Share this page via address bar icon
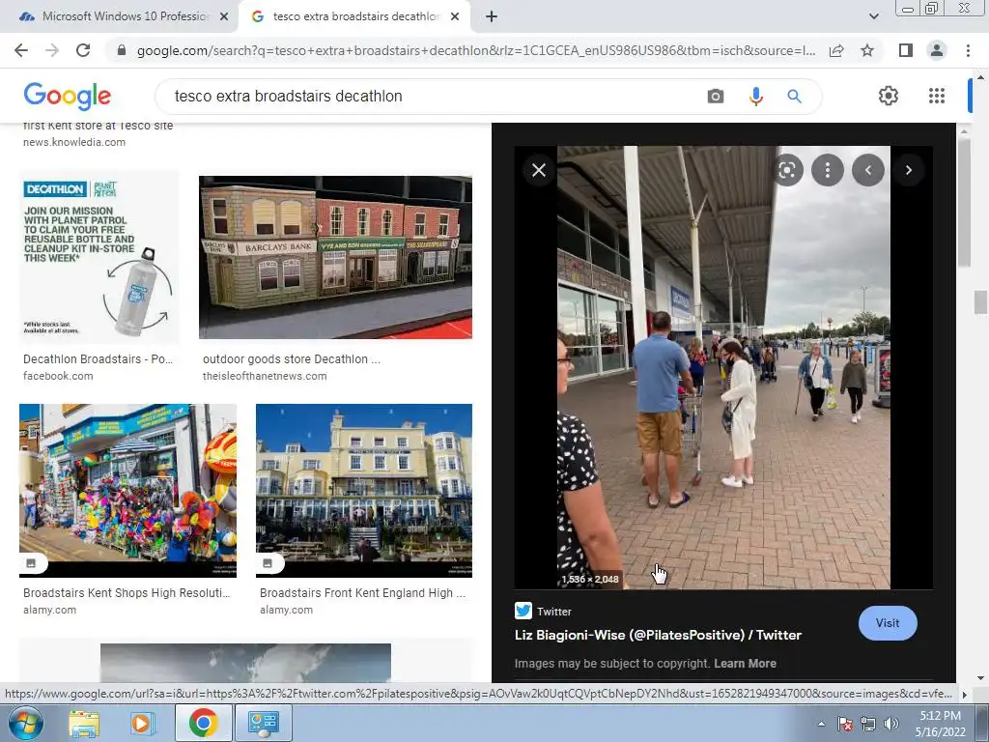Screen dimensions: 989x742 click(x=836, y=50)
